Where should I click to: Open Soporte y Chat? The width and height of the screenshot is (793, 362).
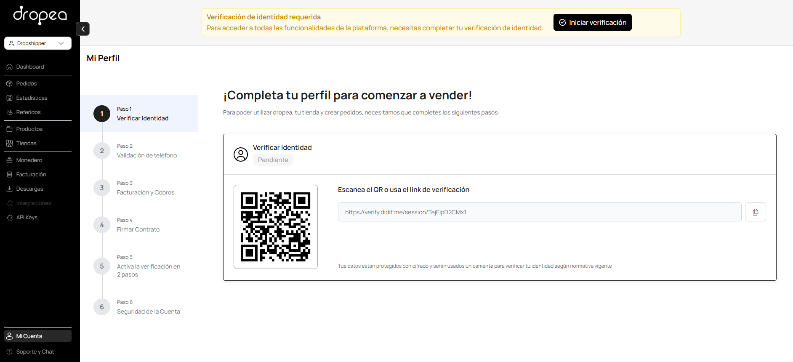point(38,352)
